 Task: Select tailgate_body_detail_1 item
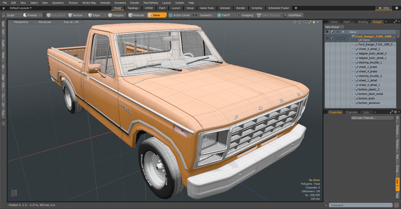point(372,58)
